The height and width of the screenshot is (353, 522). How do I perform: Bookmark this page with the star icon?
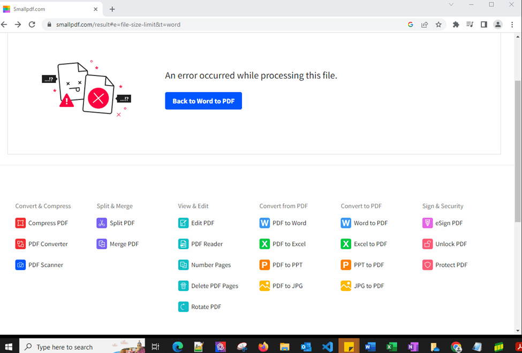point(438,24)
